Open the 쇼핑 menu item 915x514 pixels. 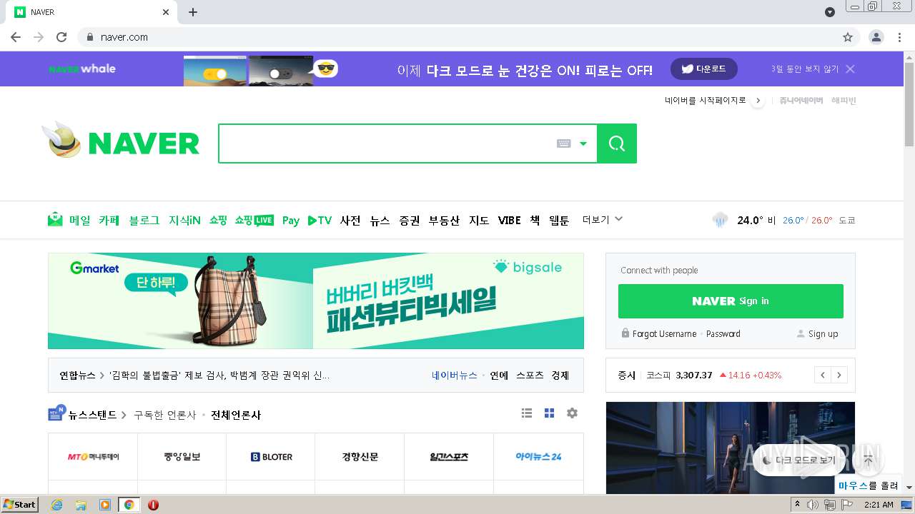pyautogui.click(x=218, y=221)
